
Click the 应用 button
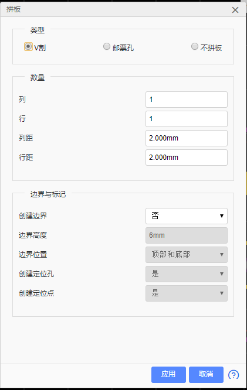(168, 375)
